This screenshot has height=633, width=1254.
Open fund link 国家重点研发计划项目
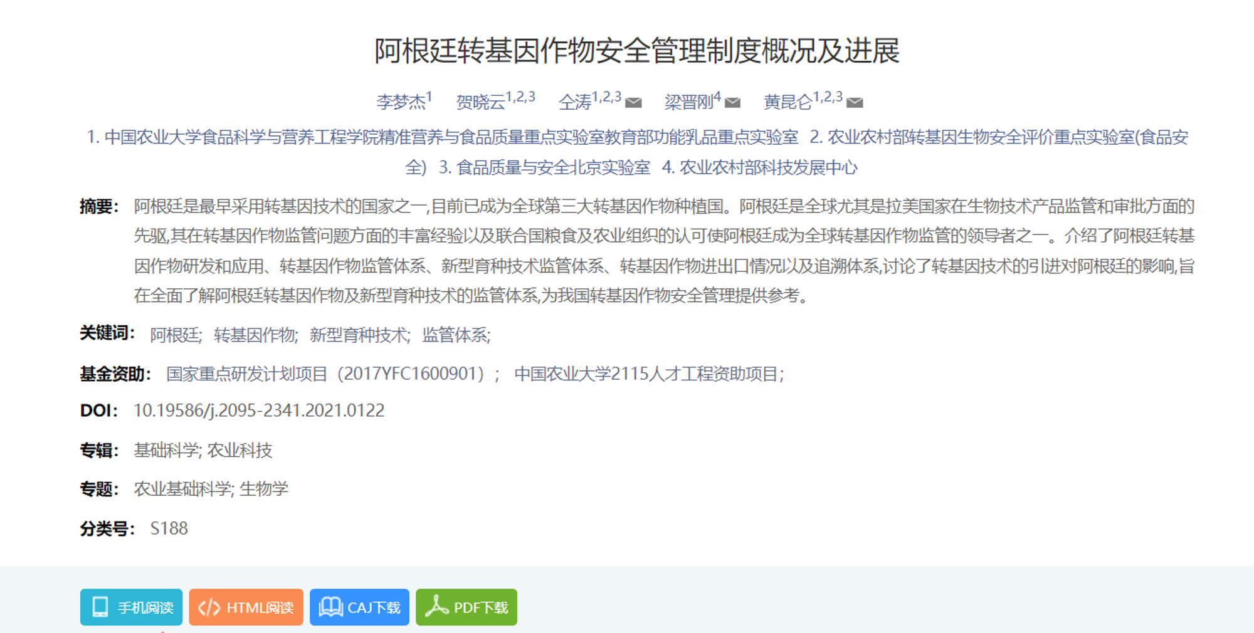point(332,374)
